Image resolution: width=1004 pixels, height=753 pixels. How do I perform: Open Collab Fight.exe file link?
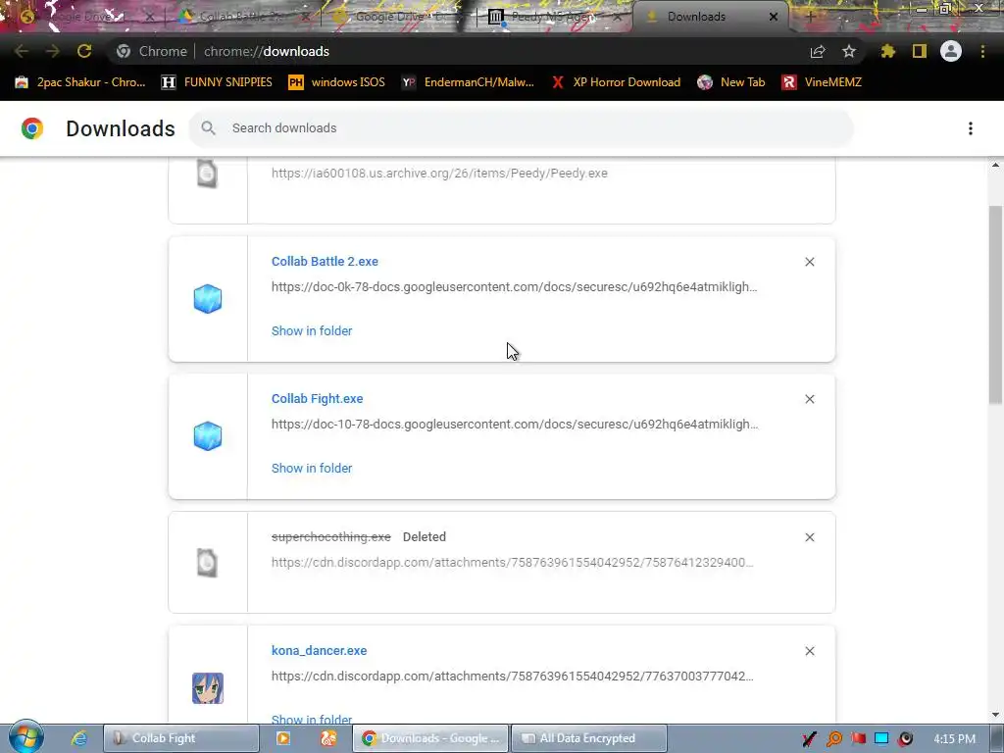[317, 398]
